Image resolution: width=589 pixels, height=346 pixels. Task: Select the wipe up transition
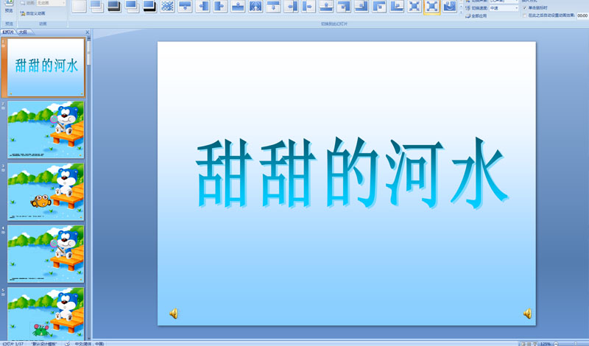pos(238,6)
